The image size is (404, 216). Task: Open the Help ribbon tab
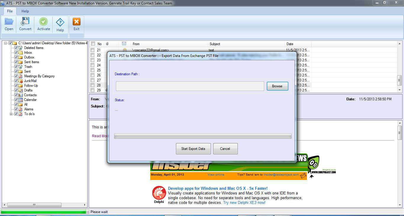click(x=25, y=11)
